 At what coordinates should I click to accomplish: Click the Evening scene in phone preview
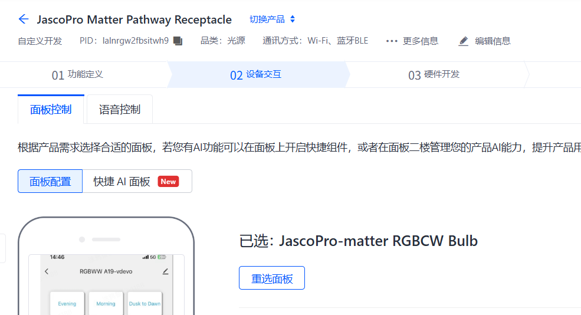click(67, 304)
